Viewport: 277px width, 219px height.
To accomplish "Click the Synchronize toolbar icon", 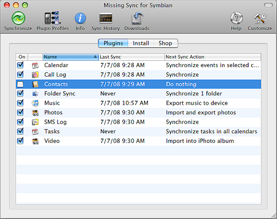I will coord(18,18).
